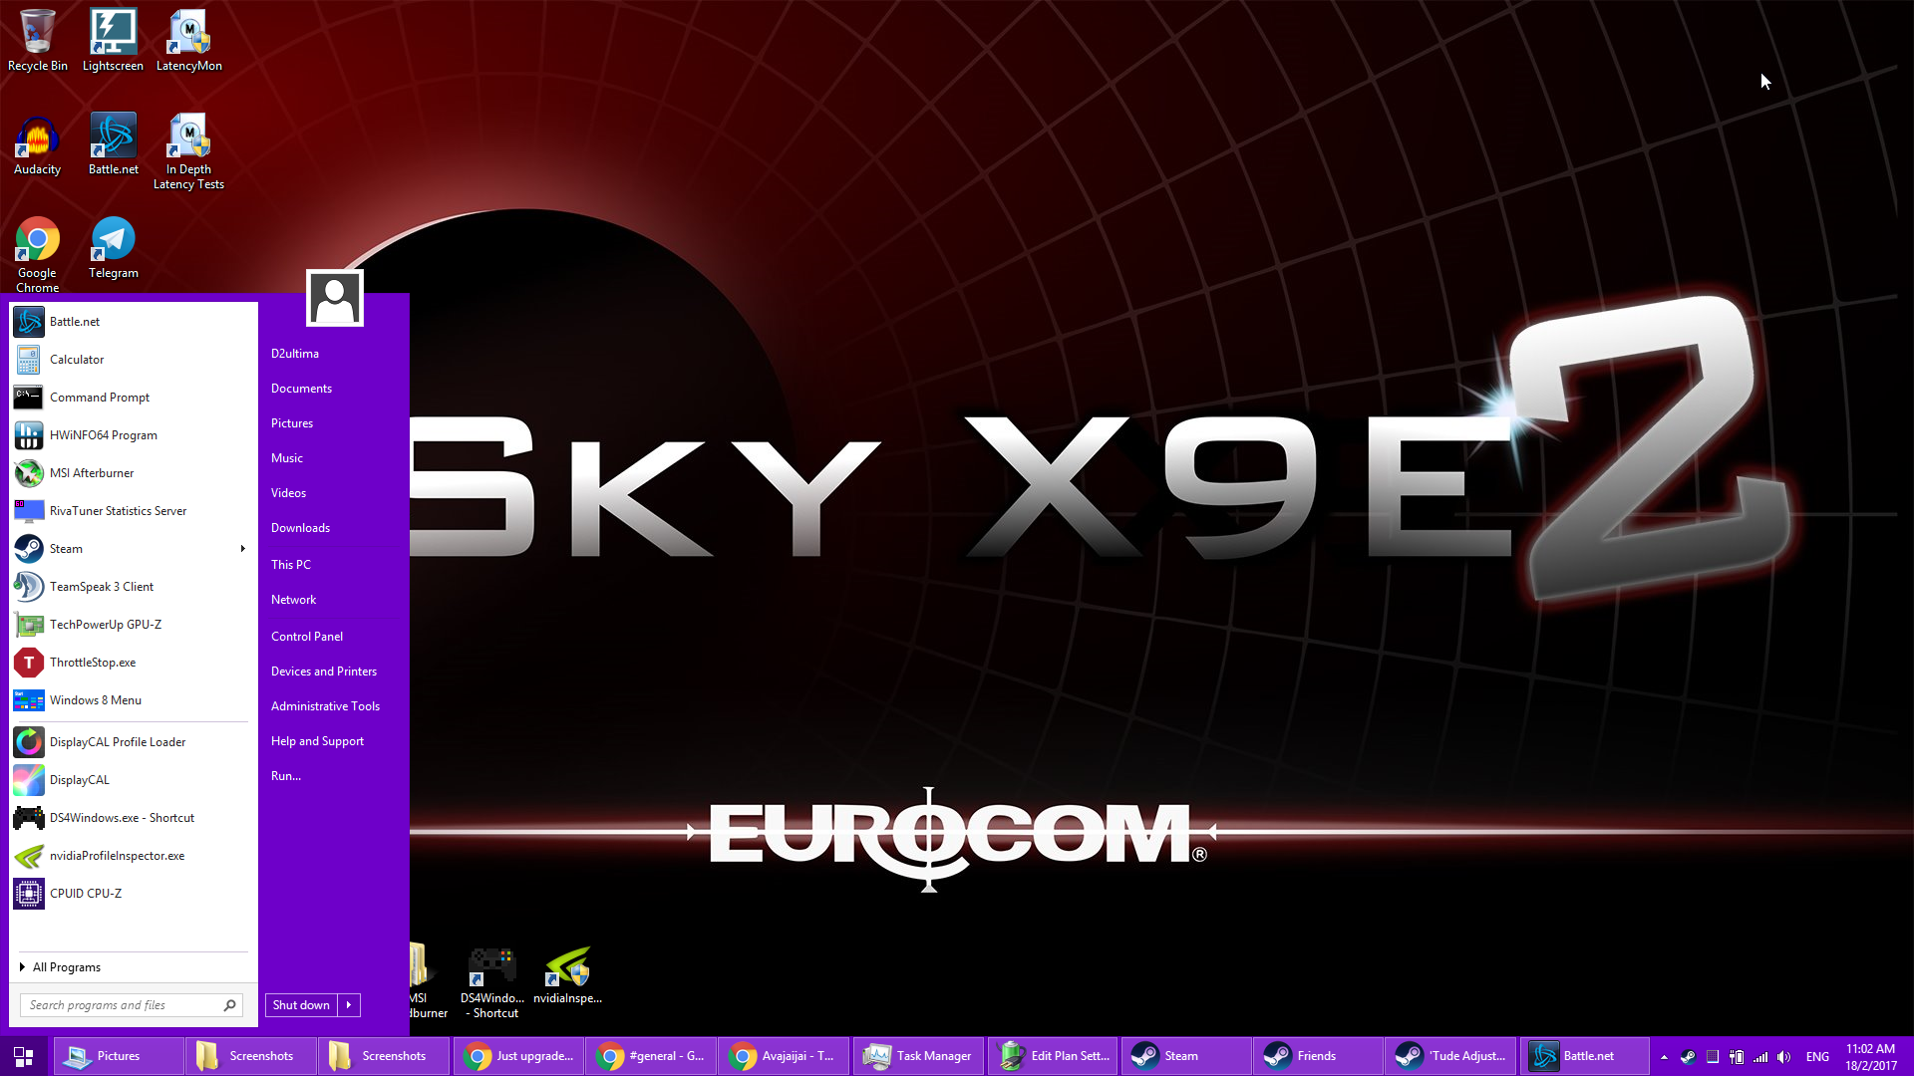Open HWiNFO64 Program entry
The image size is (1914, 1076).
(x=134, y=435)
